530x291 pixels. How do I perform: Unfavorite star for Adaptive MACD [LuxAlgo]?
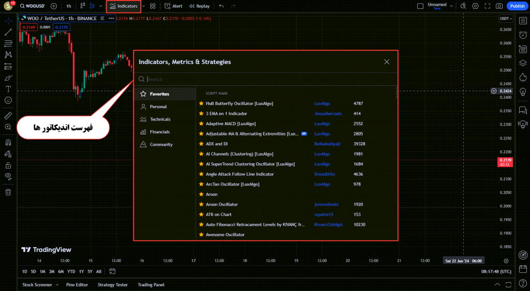pos(201,124)
